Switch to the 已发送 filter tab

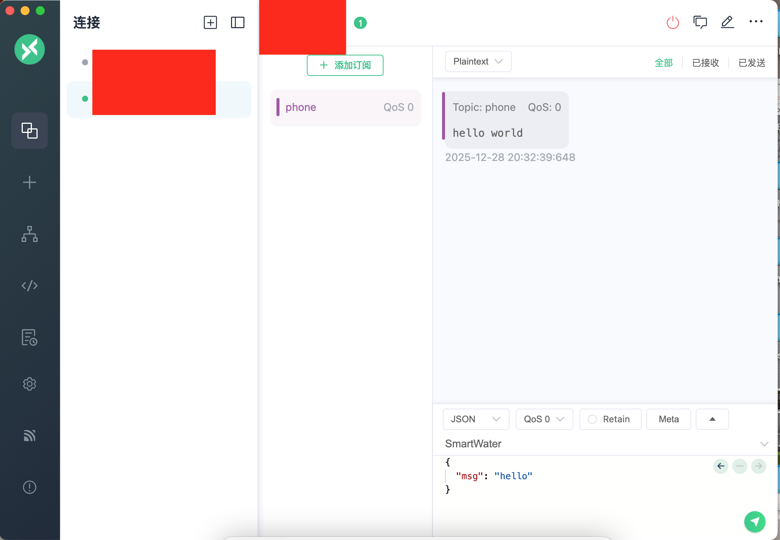tap(752, 63)
